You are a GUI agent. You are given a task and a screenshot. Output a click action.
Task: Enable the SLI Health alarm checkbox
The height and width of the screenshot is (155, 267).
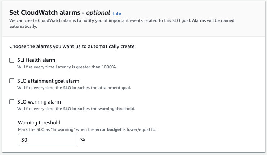point(12,60)
